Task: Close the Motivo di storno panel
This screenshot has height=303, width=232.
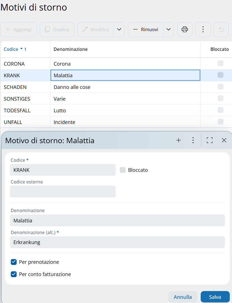Action: click(x=224, y=140)
